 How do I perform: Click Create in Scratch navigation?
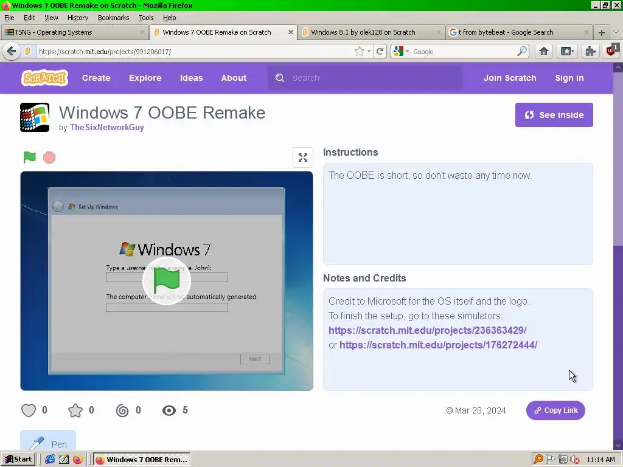tap(96, 78)
